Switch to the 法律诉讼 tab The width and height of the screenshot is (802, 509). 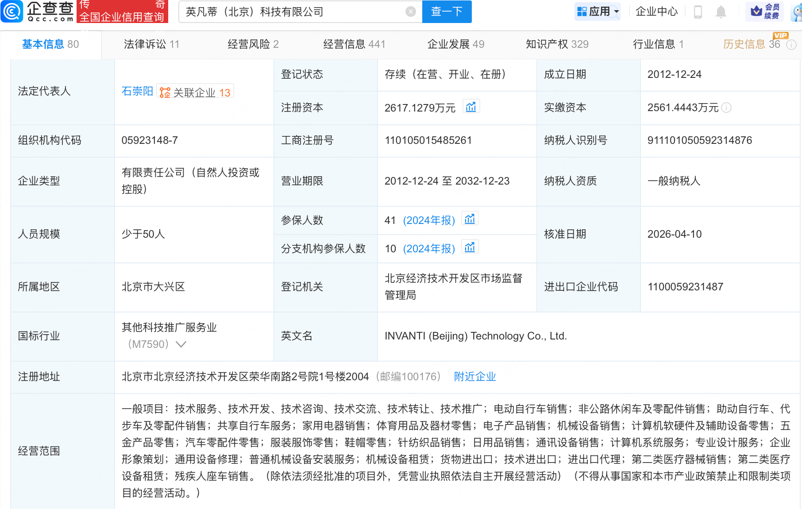(x=151, y=44)
